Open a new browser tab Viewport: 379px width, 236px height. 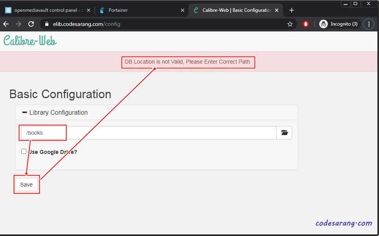tap(292, 10)
